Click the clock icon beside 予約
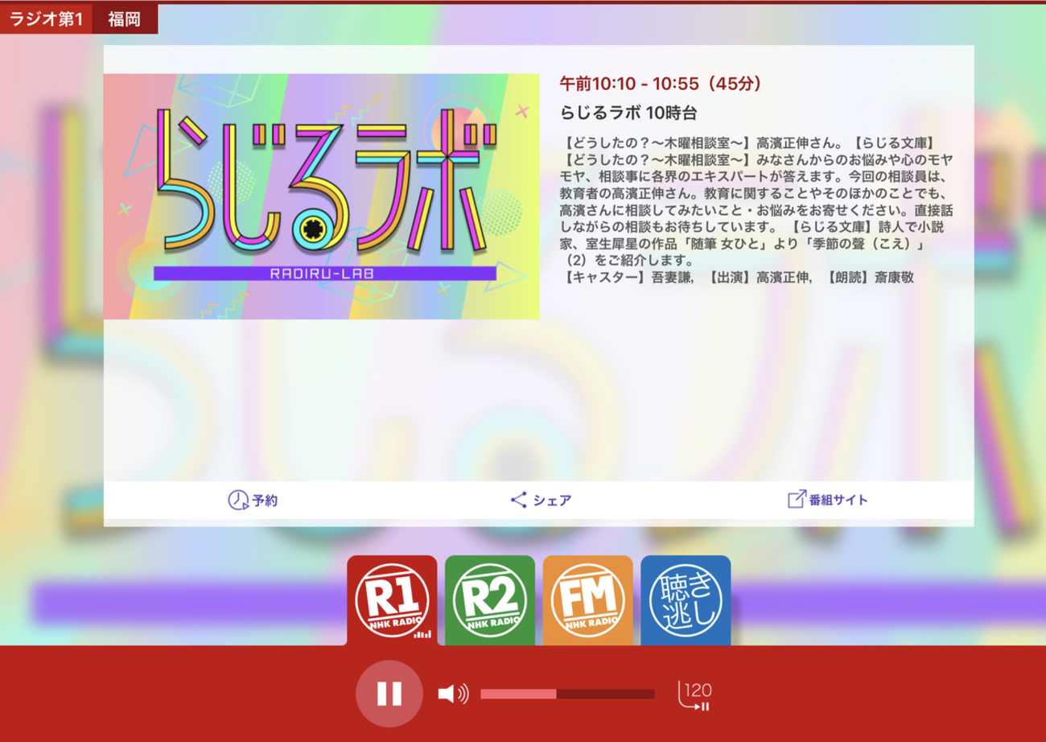The height and width of the screenshot is (742, 1046). point(237,501)
